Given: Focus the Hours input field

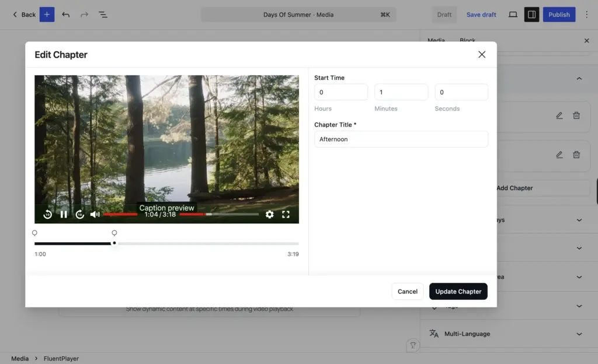Looking at the screenshot, I should coord(341,92).
